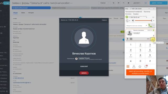Click the email icon in CRM toolbar
The height and width of the screenshot is (94, 168).
[119, 3]
